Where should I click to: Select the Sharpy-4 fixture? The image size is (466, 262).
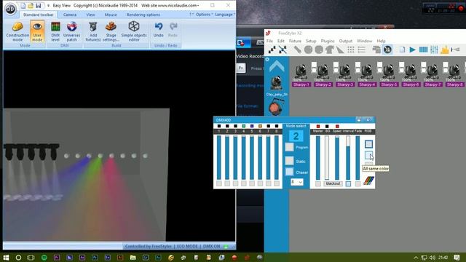tap(367, 75)
